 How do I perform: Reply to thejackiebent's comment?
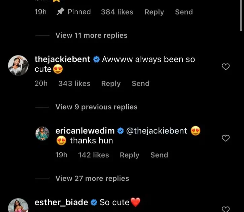pyautogui.click(x=111, y=84)
